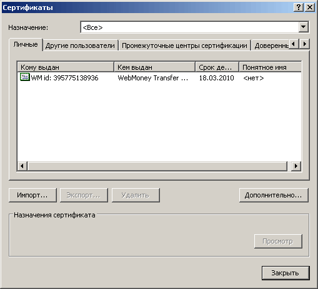Sort by the Кому выдан column header
The height and width of the screenshot is (289, 318).
[66, 67]
